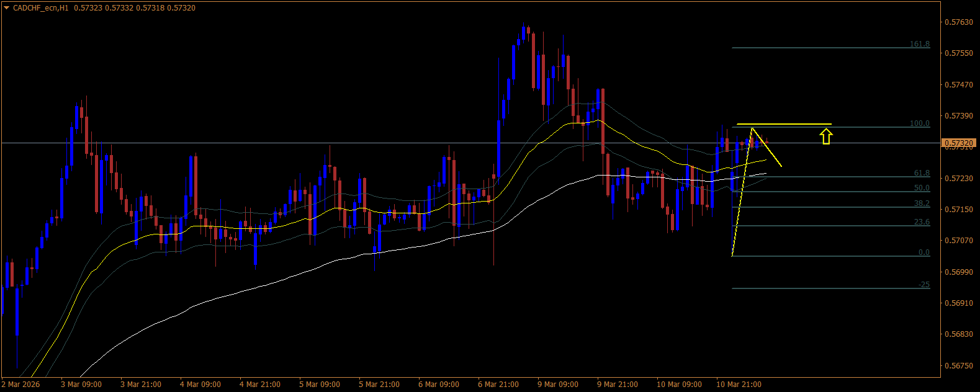The height and width of the screenshot is (392, 980).
Task: Select the 100.0 Fibonacci level label
Action: click(920, 123)
